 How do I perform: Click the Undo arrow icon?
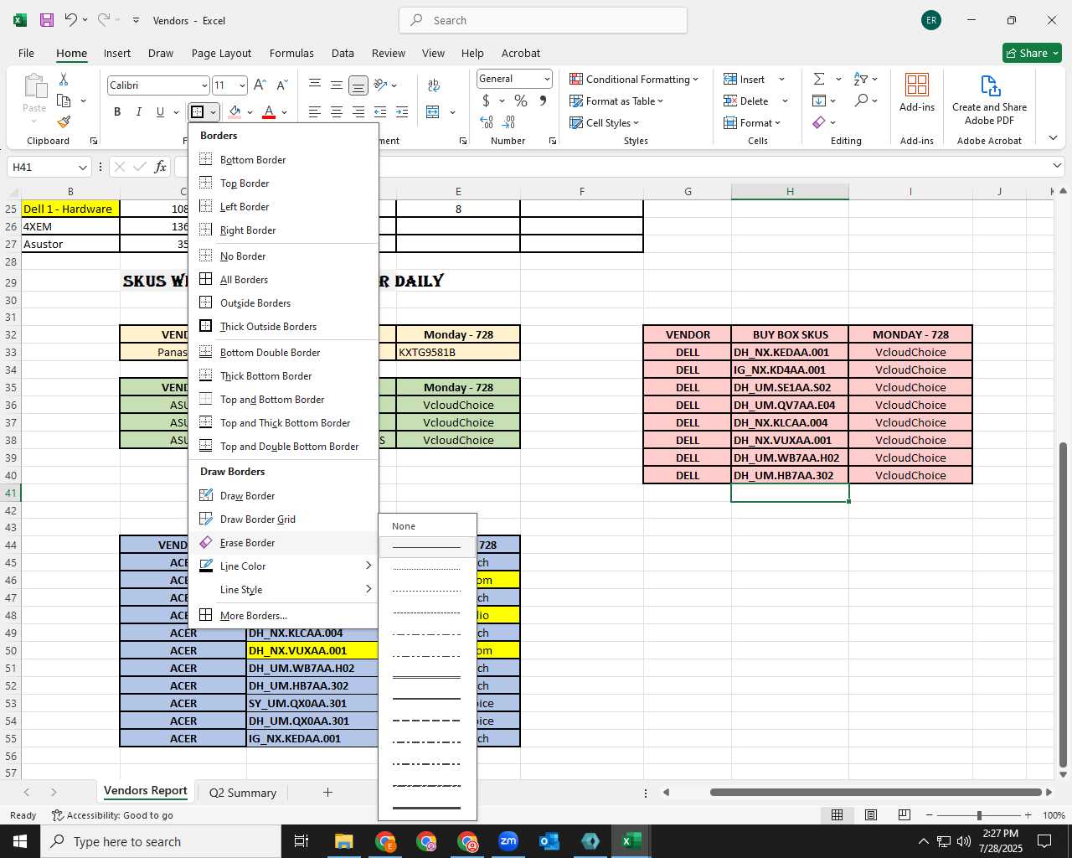[71, 20]
